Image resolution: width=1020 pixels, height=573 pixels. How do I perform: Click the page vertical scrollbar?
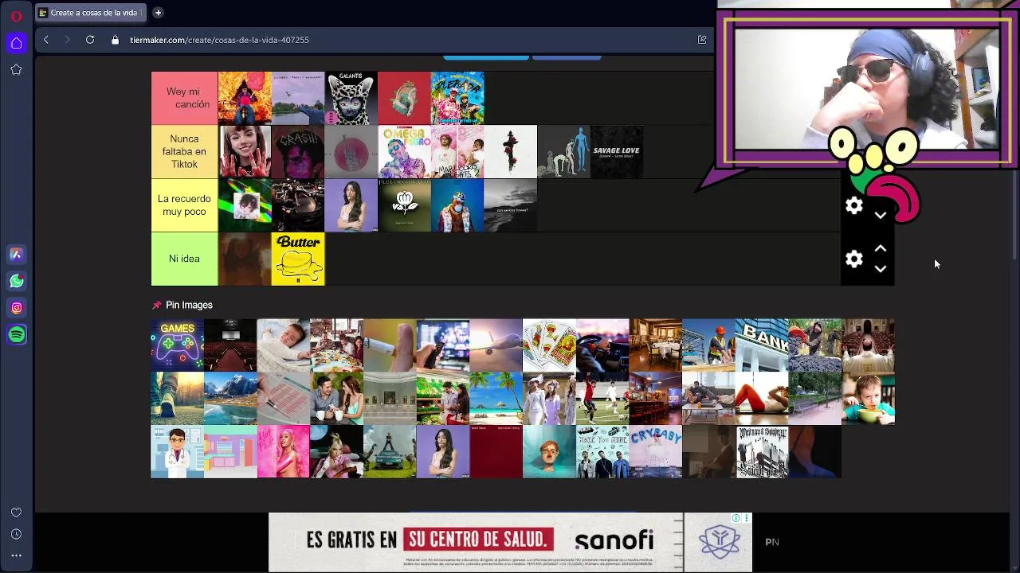1016,215
